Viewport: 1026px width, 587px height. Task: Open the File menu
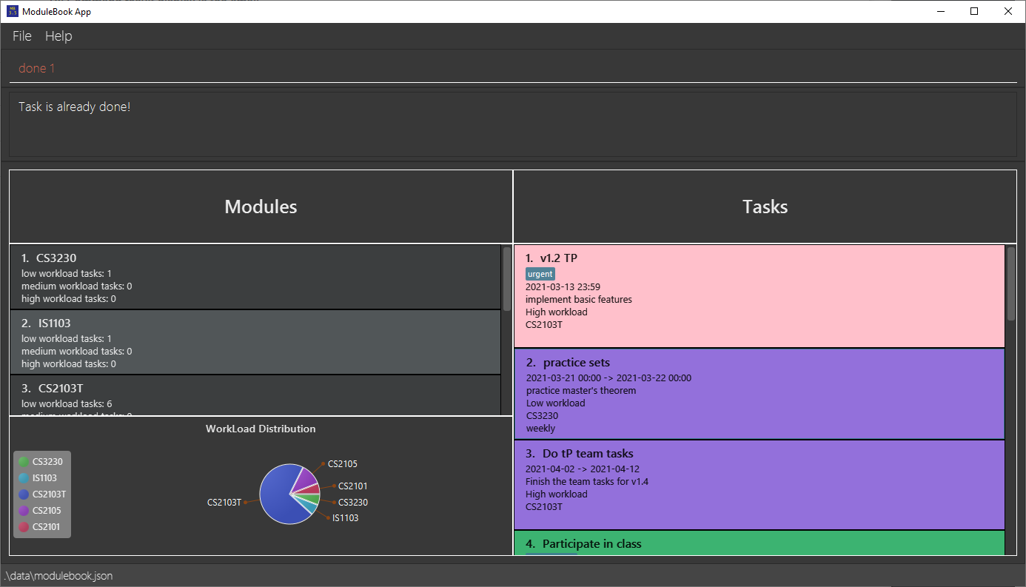tap(22, 36)
